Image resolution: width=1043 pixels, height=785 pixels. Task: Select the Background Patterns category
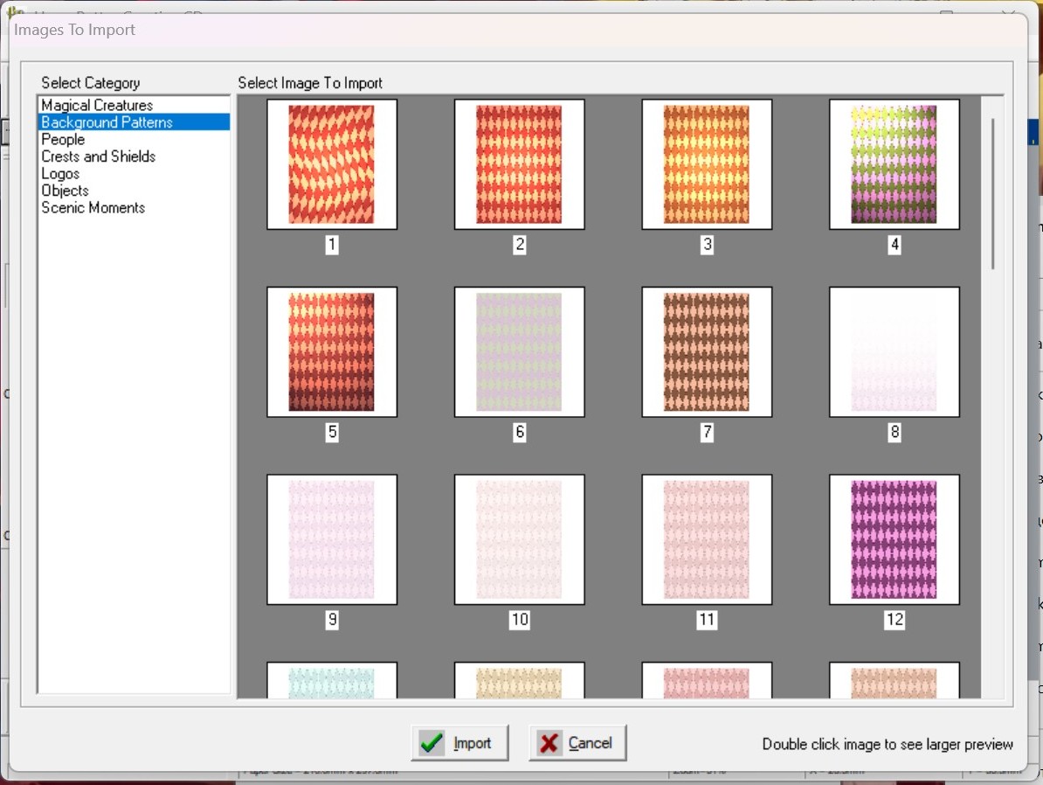coord(107,122)
